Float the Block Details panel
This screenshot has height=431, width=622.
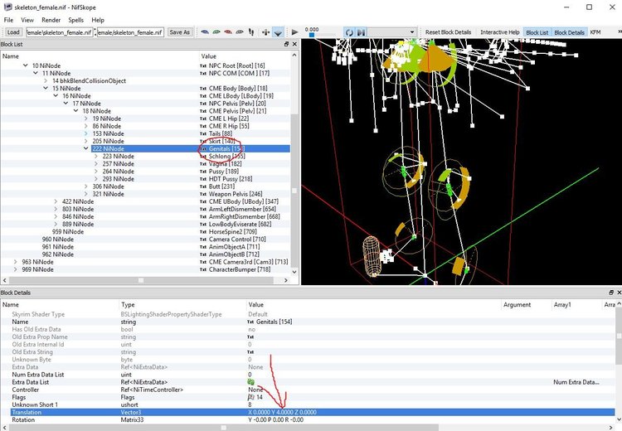pos(611,293)
